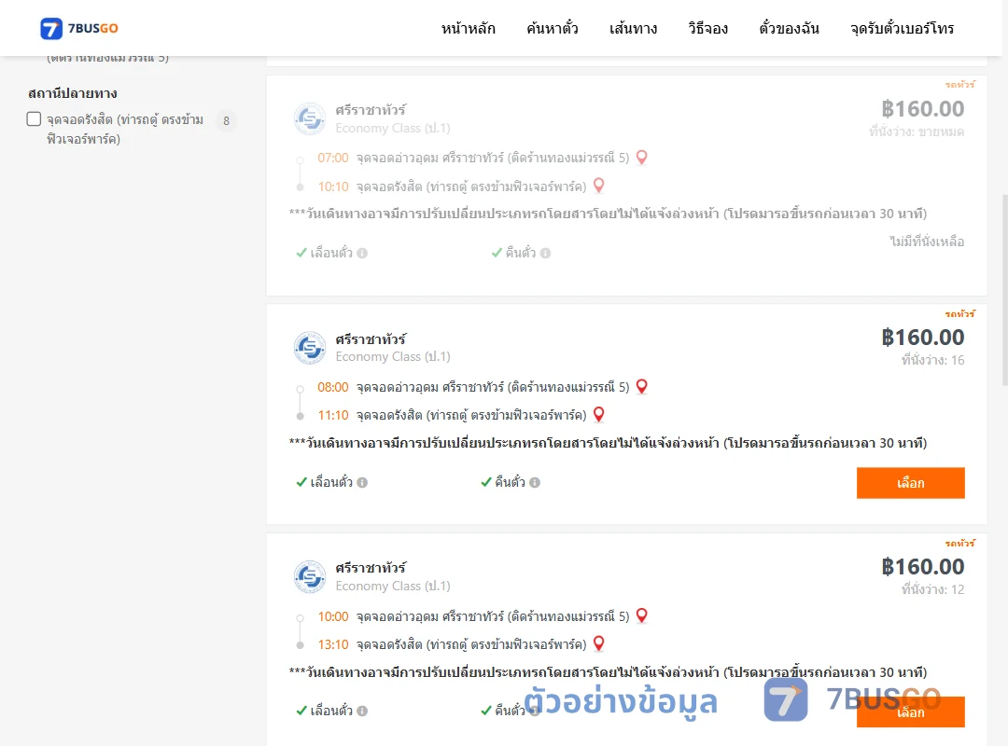Open map pin for 10:10 arrival stop
The image size is (1008, 746).
point(598,186)
